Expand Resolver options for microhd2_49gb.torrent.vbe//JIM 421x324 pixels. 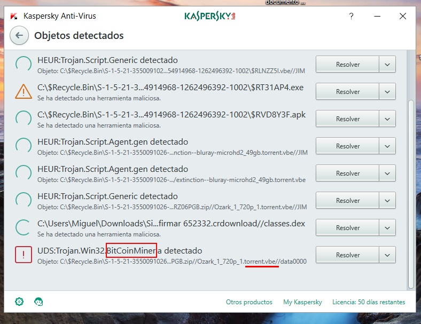(387, 146)
